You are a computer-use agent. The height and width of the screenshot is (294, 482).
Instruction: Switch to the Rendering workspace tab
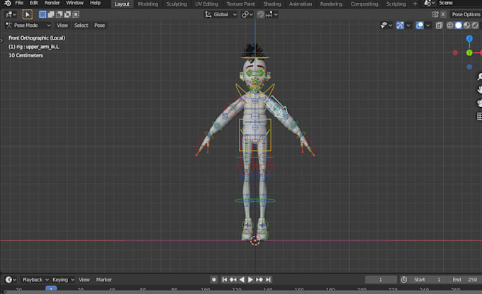331,4
